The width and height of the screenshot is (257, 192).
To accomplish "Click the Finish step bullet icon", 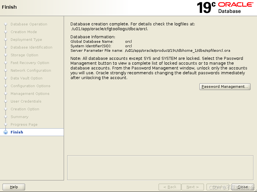I will [x=5, y=132].
